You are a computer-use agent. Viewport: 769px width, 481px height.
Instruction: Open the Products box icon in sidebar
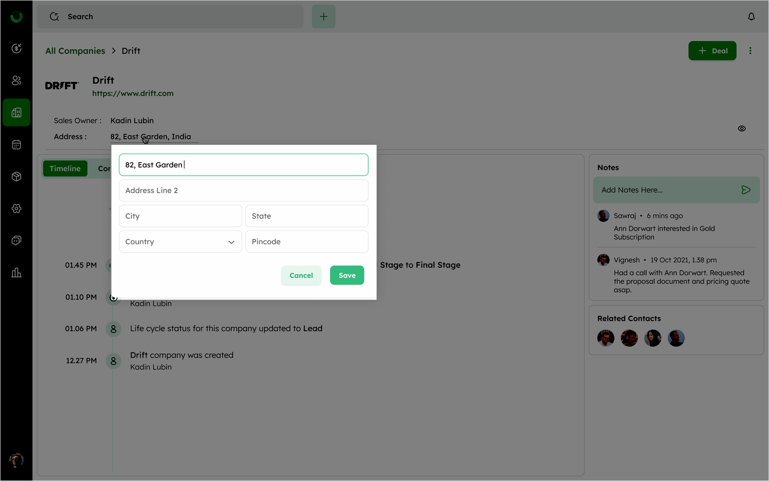pyautogui.click(x=16, y=177)
